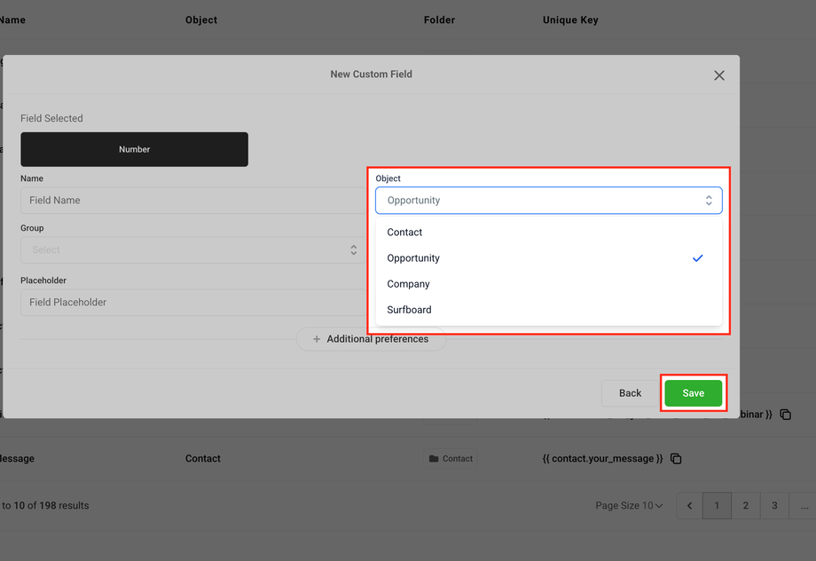Go to page 2 of results
Image resolution: width=816 pixels, height=561 pixels.
[x=746, y=506]
